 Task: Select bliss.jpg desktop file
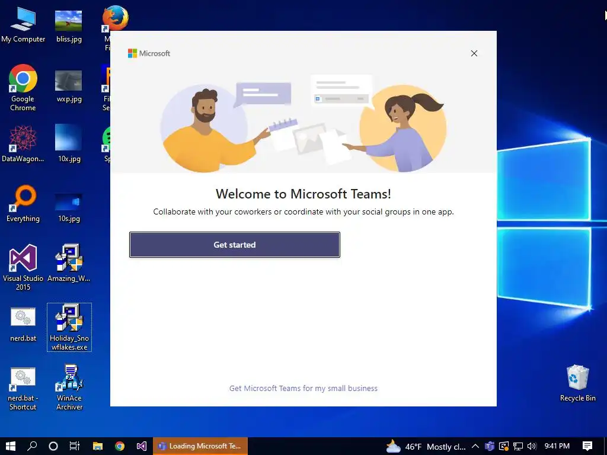69,25
